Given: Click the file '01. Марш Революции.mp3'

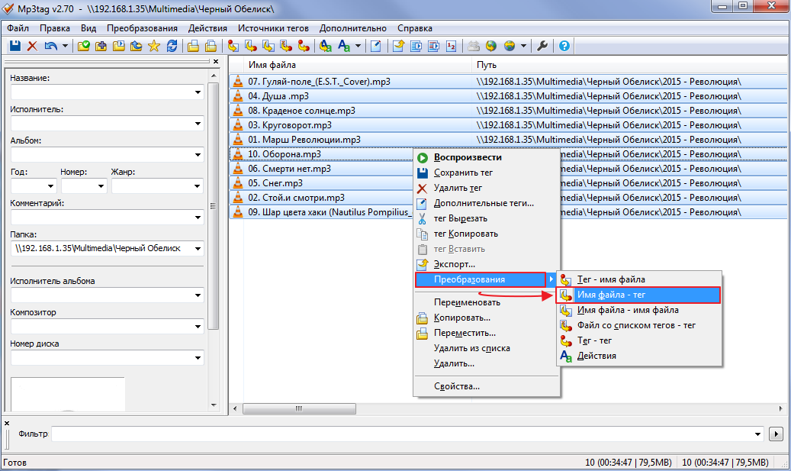Looking at the screenshot, I should (304, 140).
